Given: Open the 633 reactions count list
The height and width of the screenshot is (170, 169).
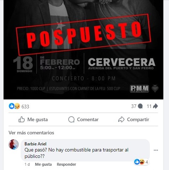Looking at the screenshot, I should click(25, 107).
